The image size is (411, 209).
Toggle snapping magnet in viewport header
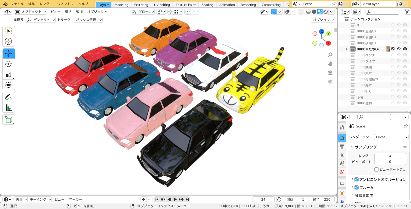171,12
